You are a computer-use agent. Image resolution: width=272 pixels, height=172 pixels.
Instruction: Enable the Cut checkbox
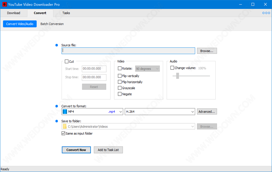tap(66, 61)
